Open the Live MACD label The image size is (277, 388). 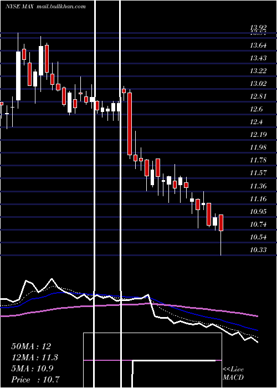tap(233, 373)
